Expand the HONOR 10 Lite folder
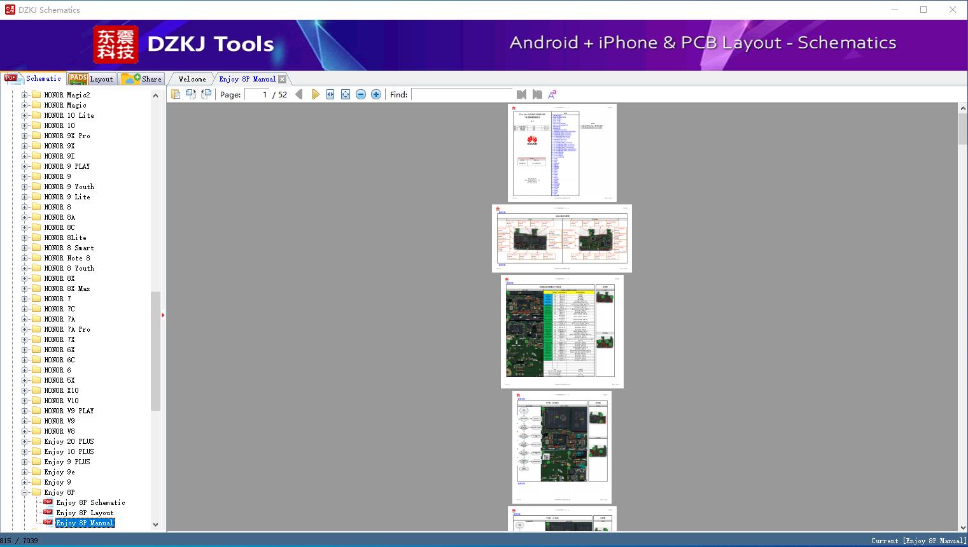 click(24, 115)
